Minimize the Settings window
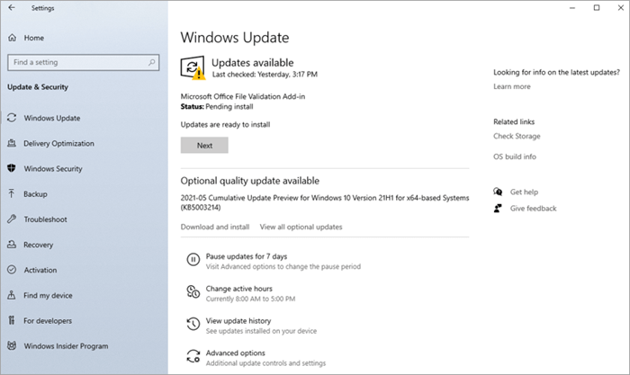The width and height of the screenshot is (630, 375). tap(572, 7)
